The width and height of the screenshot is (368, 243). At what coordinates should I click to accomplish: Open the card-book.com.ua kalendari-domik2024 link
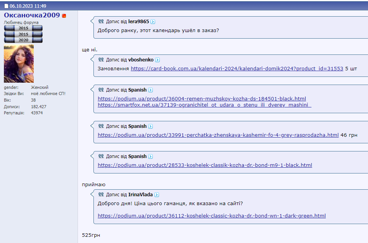(237, 68)
